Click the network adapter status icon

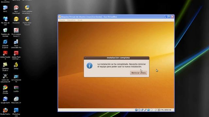142,110
